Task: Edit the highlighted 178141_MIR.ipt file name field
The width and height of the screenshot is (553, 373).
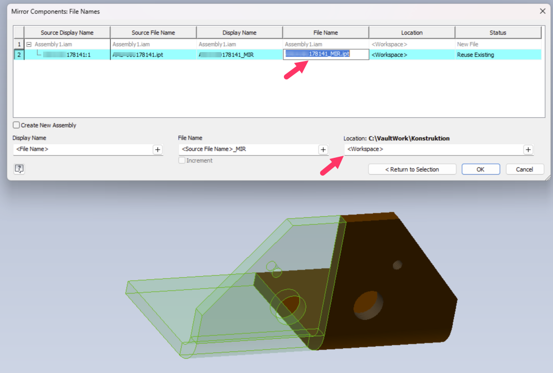Action: click(x=326, y=54)
